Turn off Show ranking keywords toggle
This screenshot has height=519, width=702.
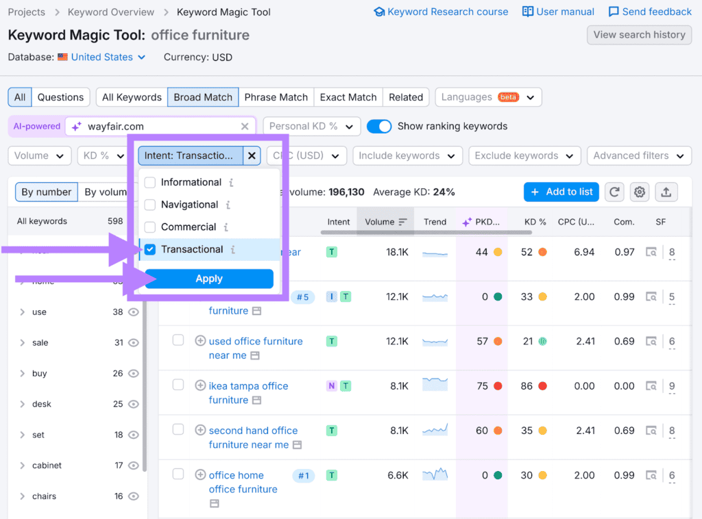point(379,126)
